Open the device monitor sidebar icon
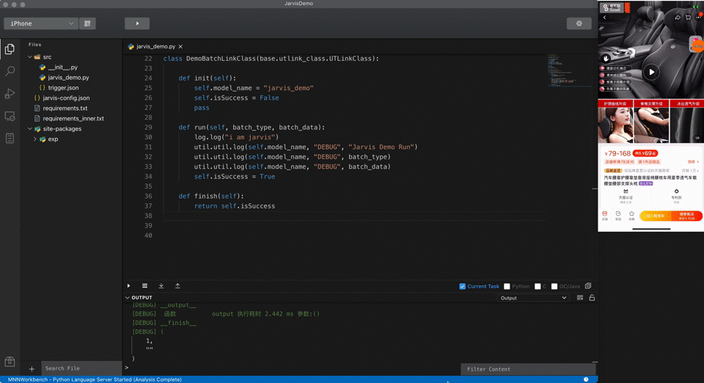Viewport: 704px width, 383px height. tap(10, 116)
